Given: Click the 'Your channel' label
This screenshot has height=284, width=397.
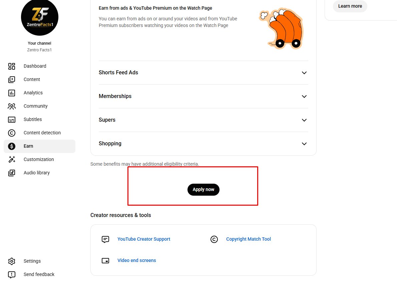Looking at the screenshot, I should [39, 43].
